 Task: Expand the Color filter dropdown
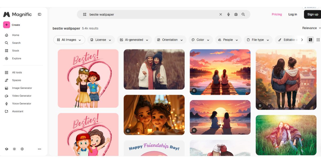point(201,40)
